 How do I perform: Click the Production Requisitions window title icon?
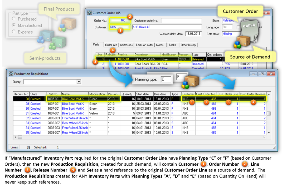click(11, 74)
